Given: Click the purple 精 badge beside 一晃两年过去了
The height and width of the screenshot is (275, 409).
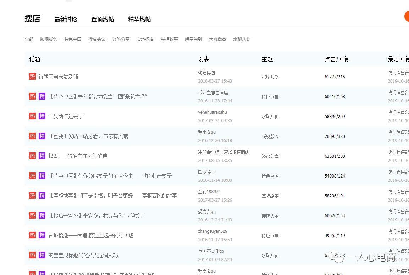Looking at the screenshot, I should click(x=42, y=116).
